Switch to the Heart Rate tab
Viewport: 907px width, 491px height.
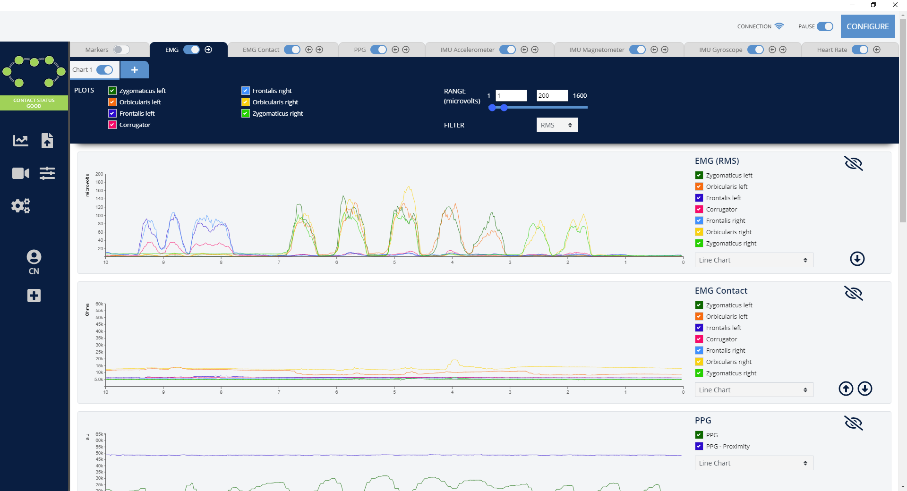(x=832, y=50)
